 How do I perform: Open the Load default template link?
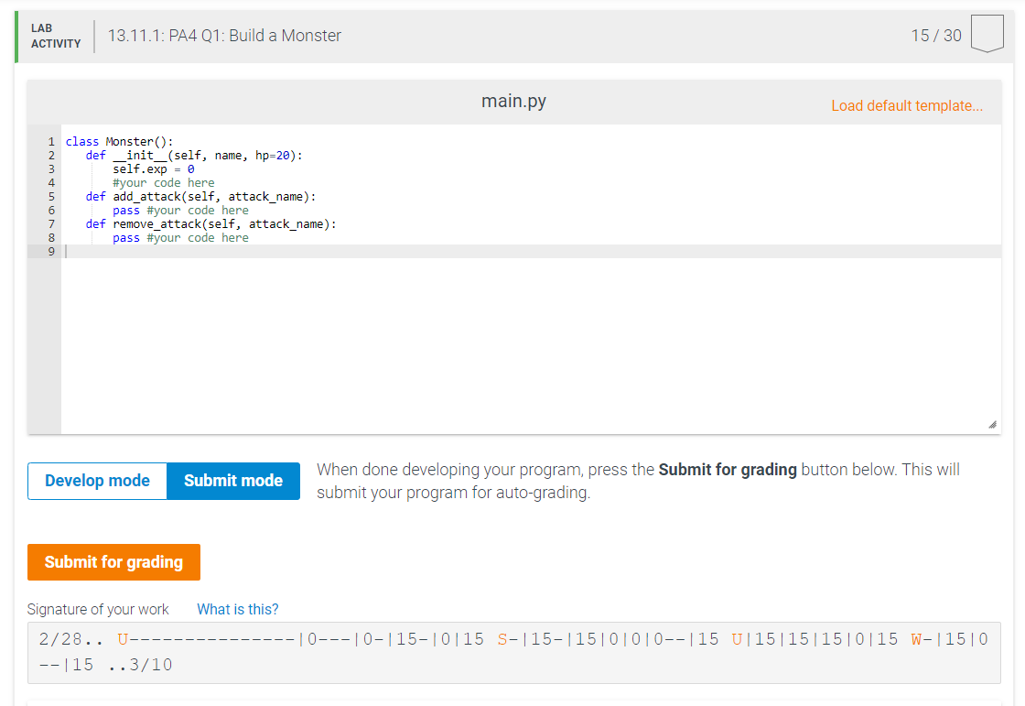pos(907,105)
